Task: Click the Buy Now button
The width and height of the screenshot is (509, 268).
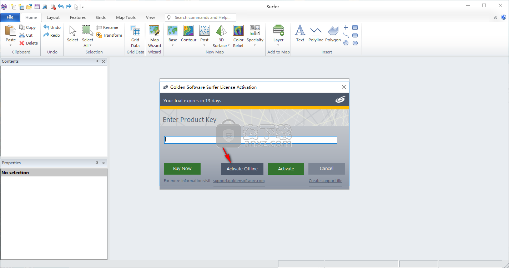Action: coord(182,169)
